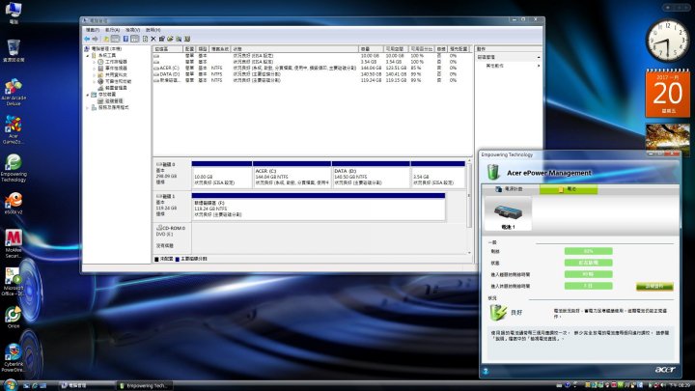695x391 pixels.
Task: Click scroll down arrow in disk graphical view
Action: pyautogui.click(x=470, y=253)
